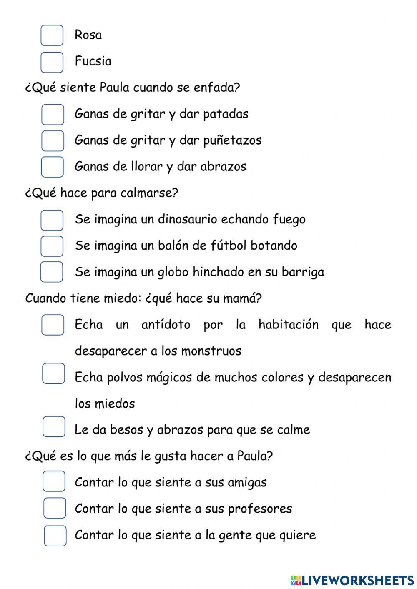Check 'Le da besos y abrazos' box

(54, 427)
